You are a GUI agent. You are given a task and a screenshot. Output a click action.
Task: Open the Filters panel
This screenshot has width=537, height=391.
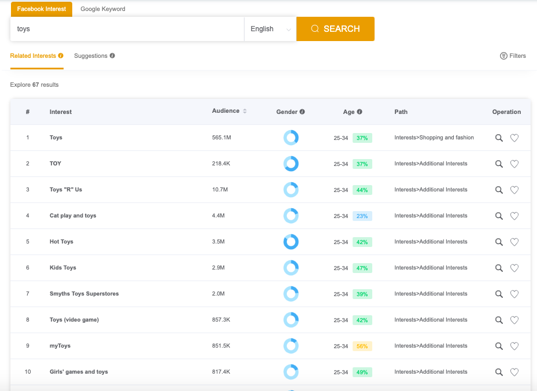click(513, 56)
